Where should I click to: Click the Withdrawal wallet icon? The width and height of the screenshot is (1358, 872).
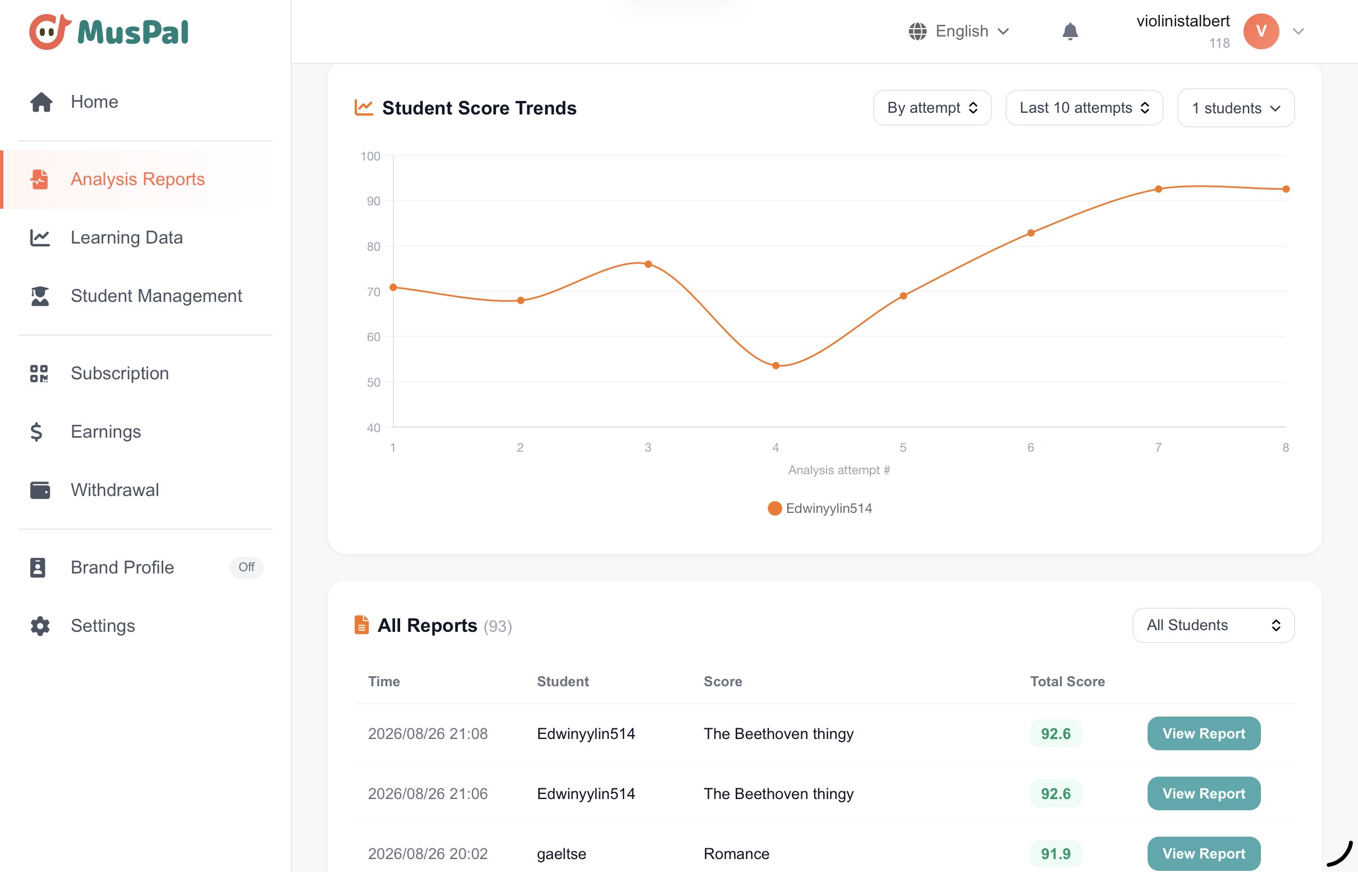[x=40, y=490]
